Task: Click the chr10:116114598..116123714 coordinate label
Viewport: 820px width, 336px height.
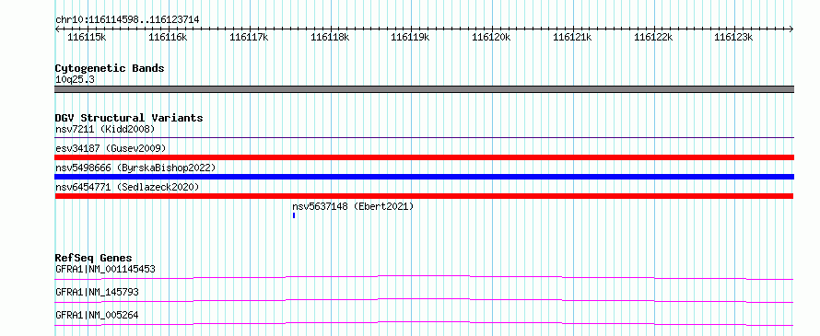Action: pyautogui.click(x=127, y=20)
